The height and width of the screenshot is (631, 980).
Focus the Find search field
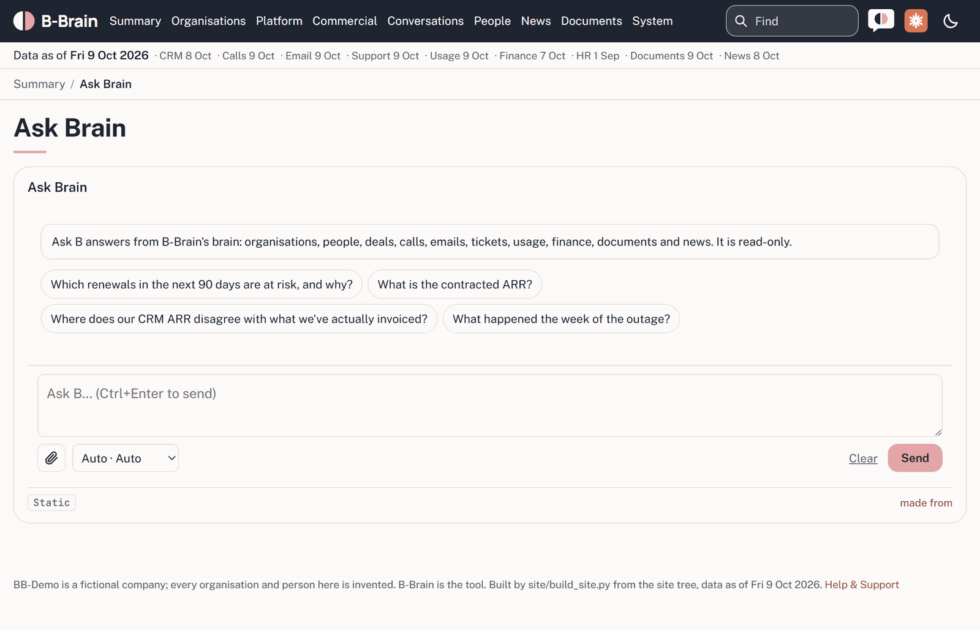coord(792,21)
